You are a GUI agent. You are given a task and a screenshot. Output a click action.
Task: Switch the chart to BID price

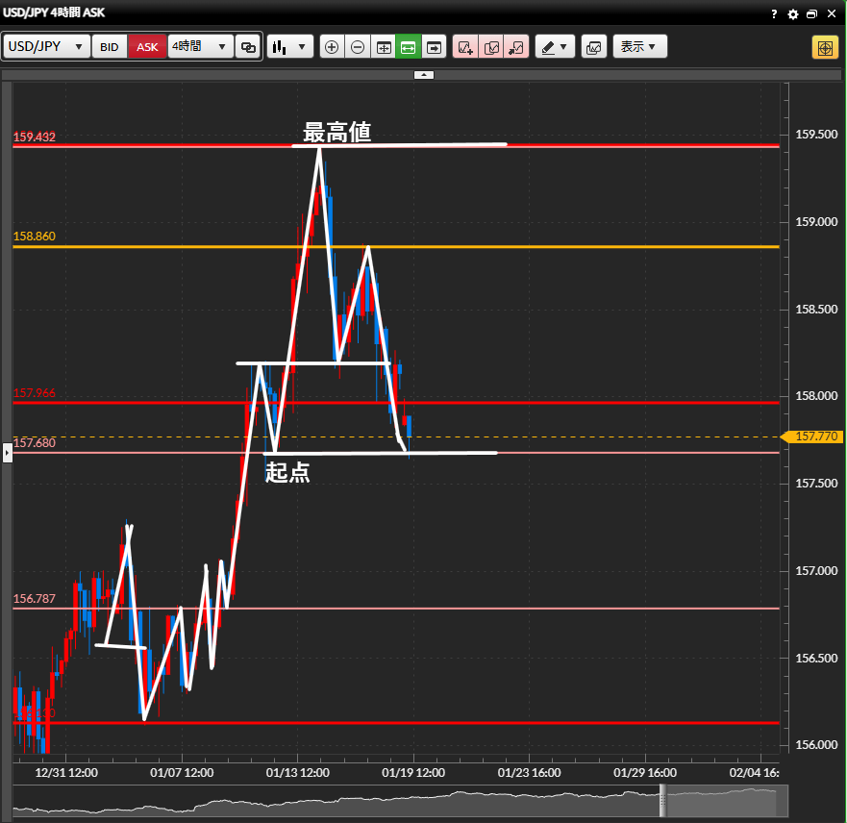tap(110, 47)
